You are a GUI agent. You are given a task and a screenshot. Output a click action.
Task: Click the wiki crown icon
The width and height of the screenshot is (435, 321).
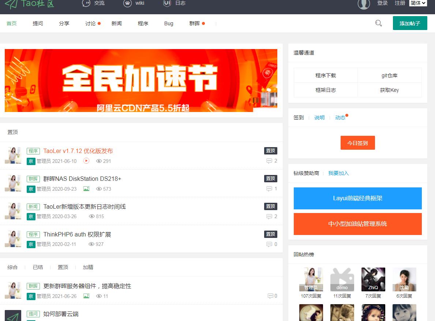click(x=128, y=3)
